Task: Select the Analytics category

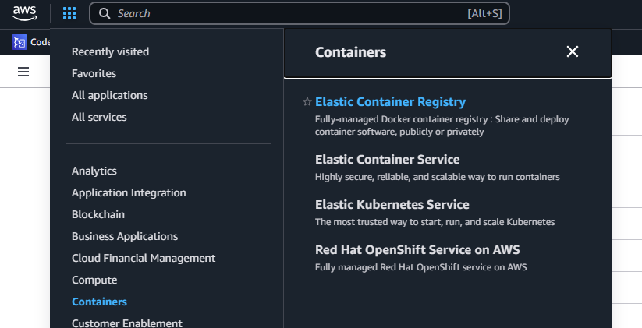Action: [x=94, y=171]
